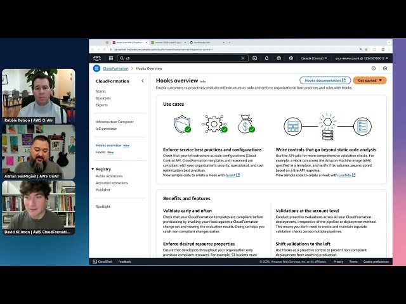Image resolution: width=406 pixels, height=304 pixels.
Task: Click the browser address bar URL
Action: point(163,49)
